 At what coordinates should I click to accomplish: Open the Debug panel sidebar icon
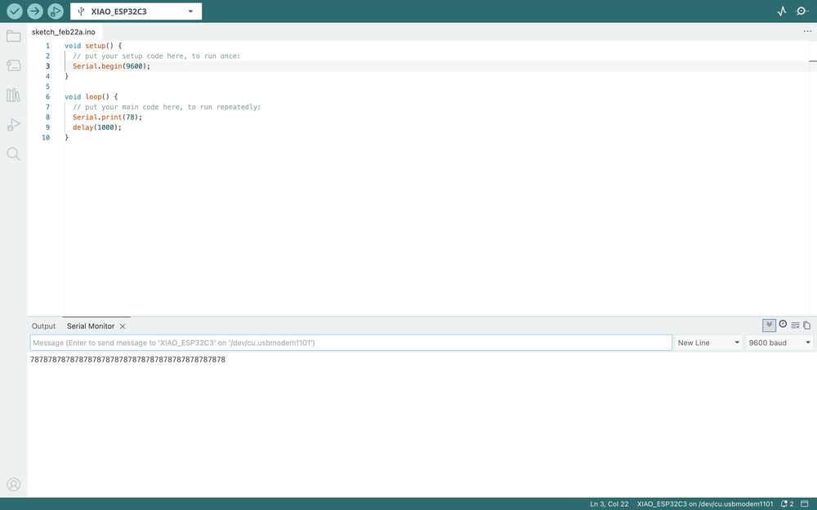[x=14, y=124]
